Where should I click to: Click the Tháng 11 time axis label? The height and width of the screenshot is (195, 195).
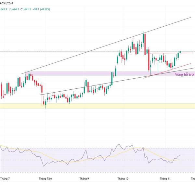click(x=165, y=179)
